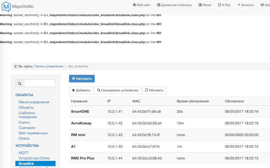The height and width of the screenshot is (168, 270).
Task: Open the Меню navigation item
Action: tap(205, 5)
